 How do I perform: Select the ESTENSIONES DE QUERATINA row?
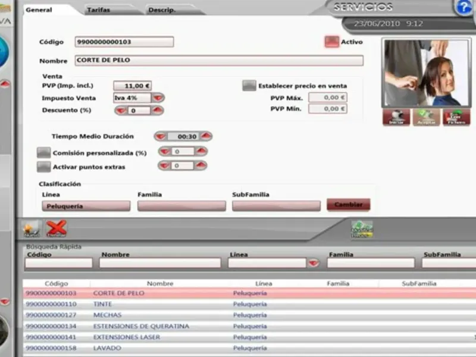point(249,326)
